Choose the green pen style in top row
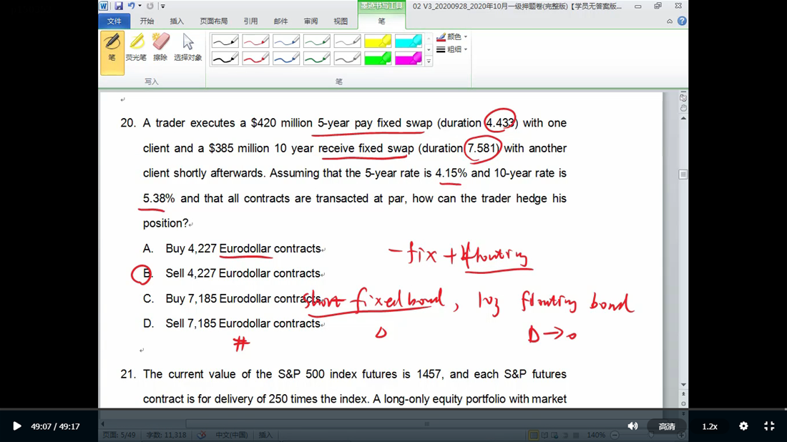Screen dimensions: 787x442 [x=317, y=41]
